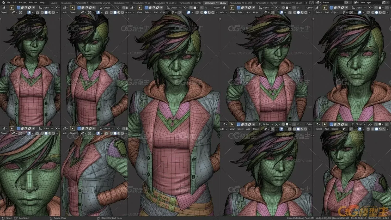Open the view layer browse dropdown icon
Image resolution: width=391 pixels, height=220 pixels.
point(356,3)
